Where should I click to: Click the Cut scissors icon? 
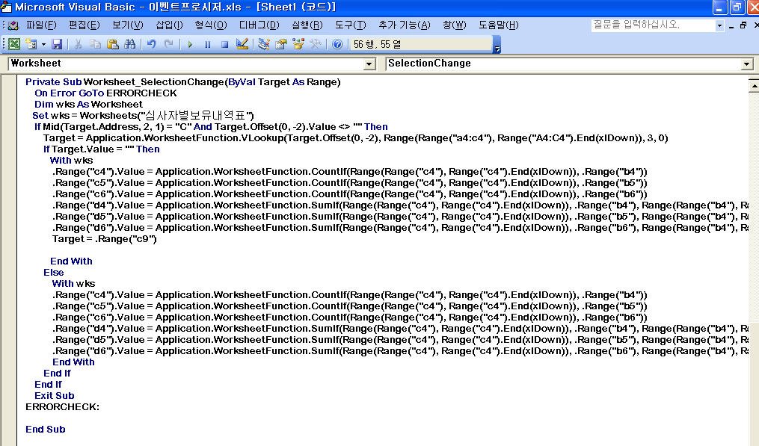(x=78, y=45)
